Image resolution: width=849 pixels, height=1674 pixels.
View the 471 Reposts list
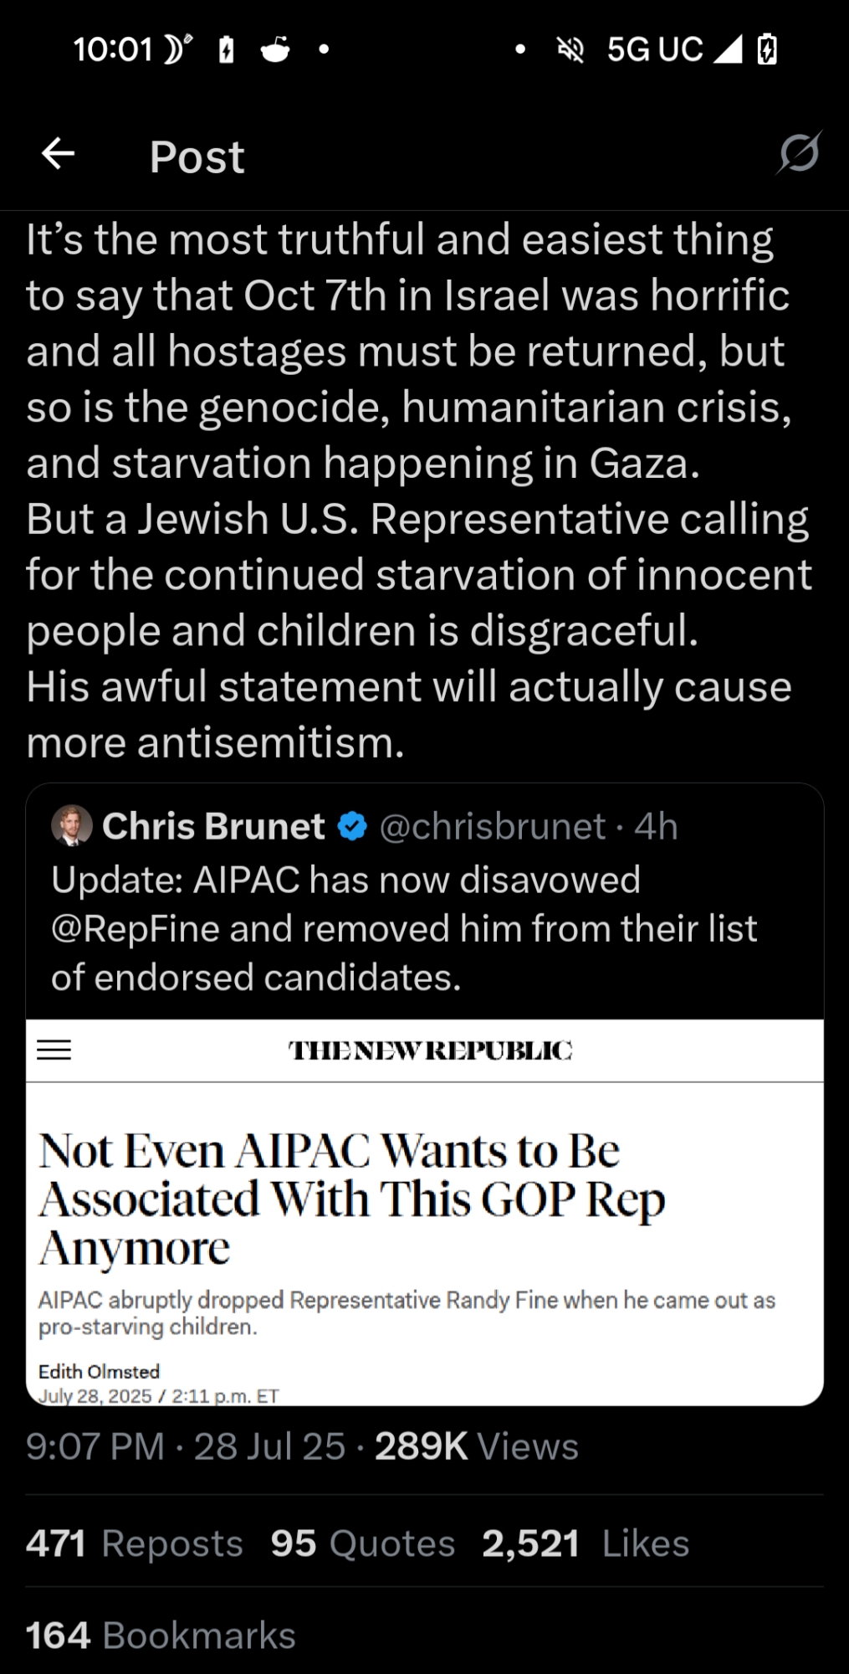click(x=135, y=1543)
